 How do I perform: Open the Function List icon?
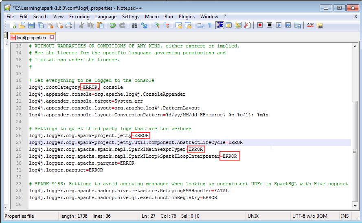pyautogui.click(x=248, y=25)
